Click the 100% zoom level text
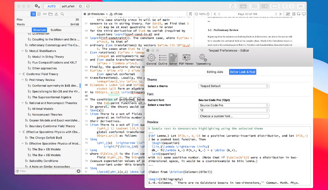328x190 pixels. pyautogui.click(x=202, y=14)
